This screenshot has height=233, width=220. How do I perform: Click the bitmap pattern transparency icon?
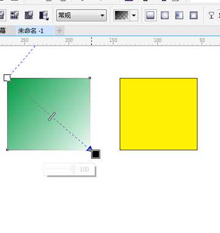(29, 15)
